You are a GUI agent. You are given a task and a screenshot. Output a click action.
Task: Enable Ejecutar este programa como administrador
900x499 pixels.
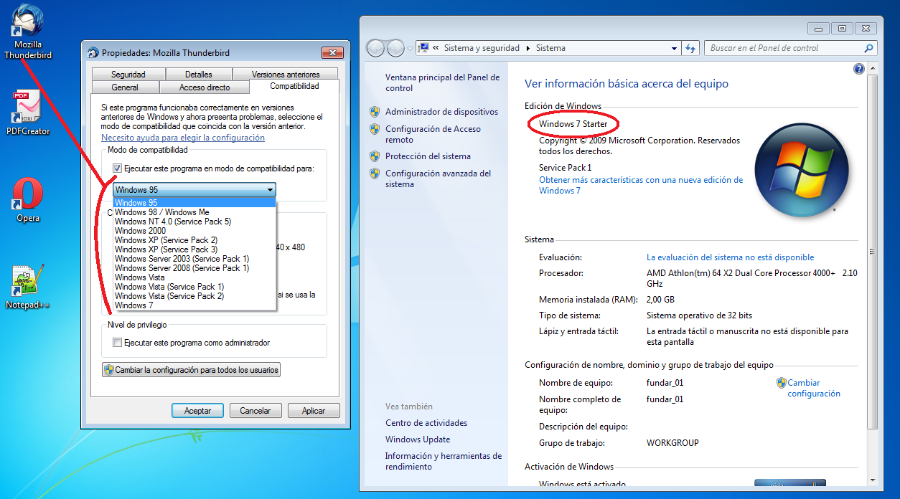pos(117,343)
